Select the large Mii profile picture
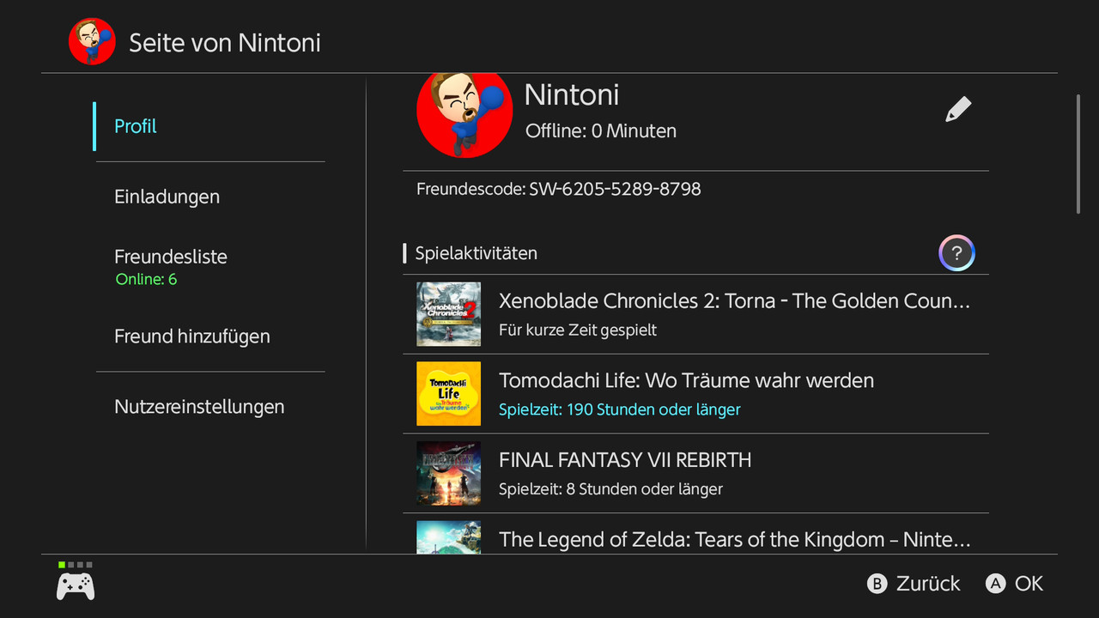 point(464,117)
